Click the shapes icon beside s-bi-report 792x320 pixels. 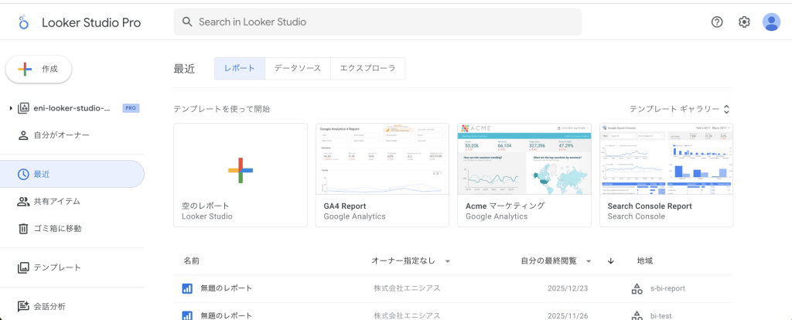point(637,289)
